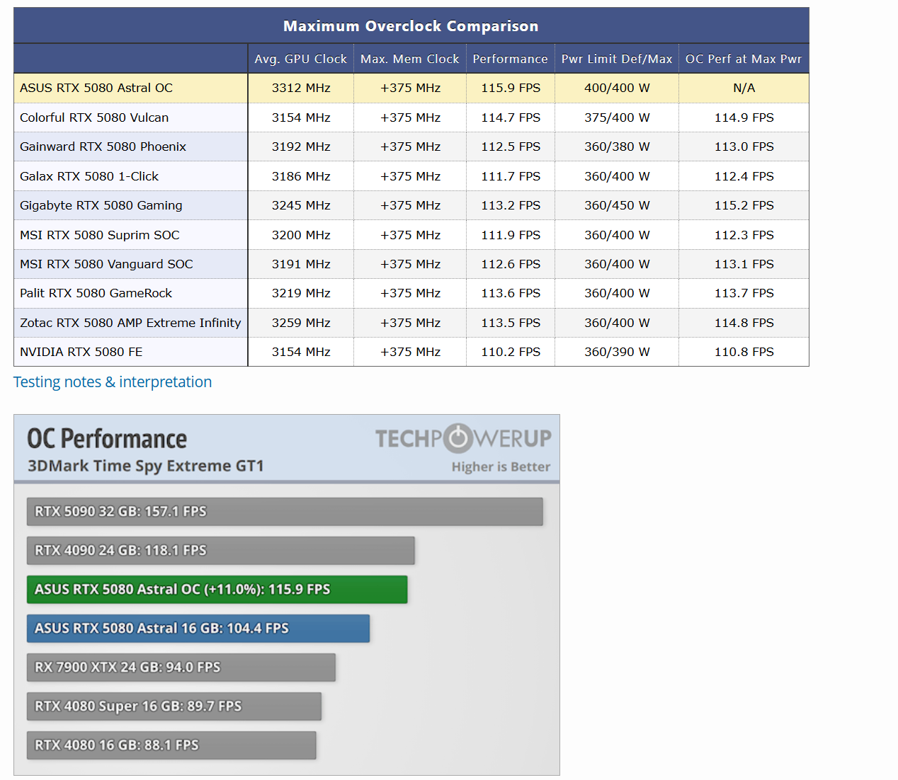Click the OC Performance chart title

[107, 439]
